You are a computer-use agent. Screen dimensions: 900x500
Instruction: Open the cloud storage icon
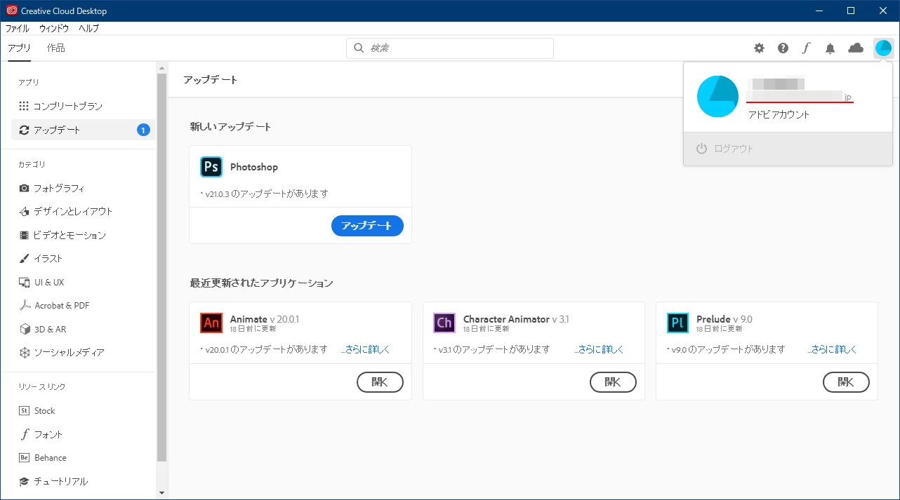856,48
